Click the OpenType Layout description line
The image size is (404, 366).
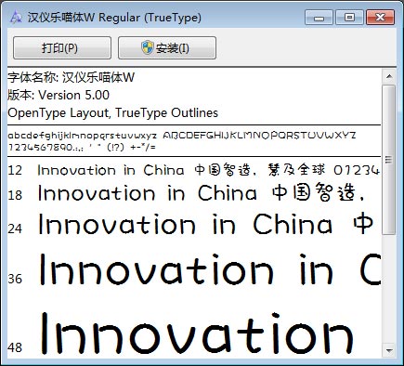(x=113, y=112)
